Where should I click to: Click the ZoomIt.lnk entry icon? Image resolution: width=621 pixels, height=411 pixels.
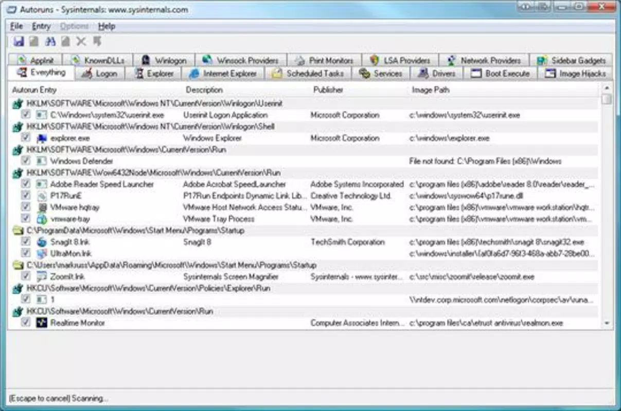[x=42, y=276]
